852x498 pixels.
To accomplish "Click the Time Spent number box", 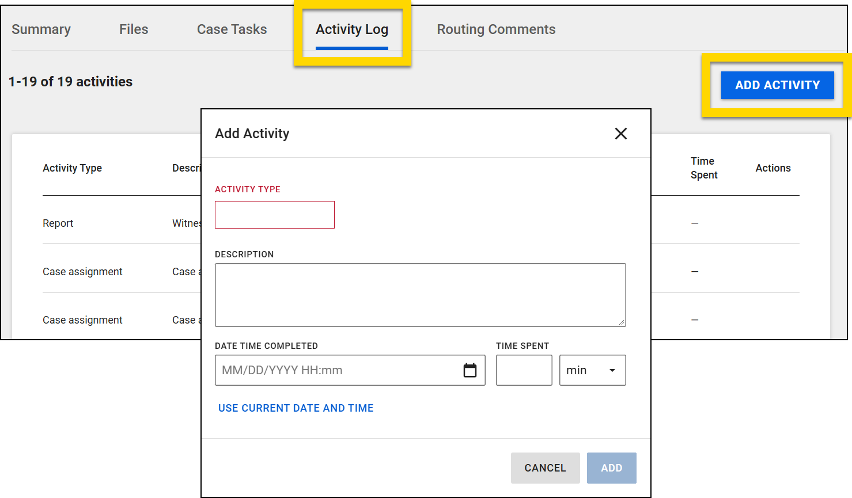I will point(524,370).
